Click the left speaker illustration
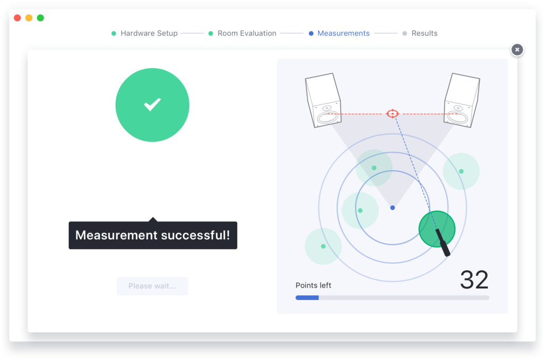 [323, 101]
